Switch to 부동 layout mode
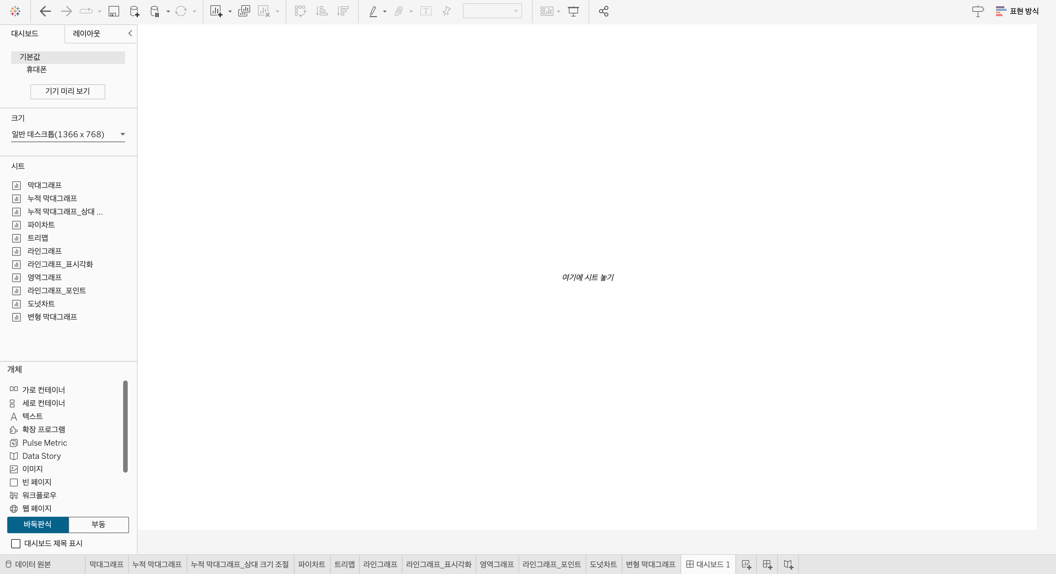Viewport: 1056px width, 574px height. tap(98, 524)
